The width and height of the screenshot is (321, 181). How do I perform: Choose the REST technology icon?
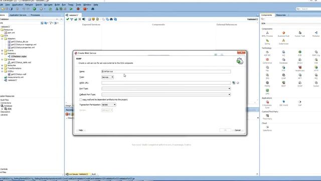[x=283, y=82]
